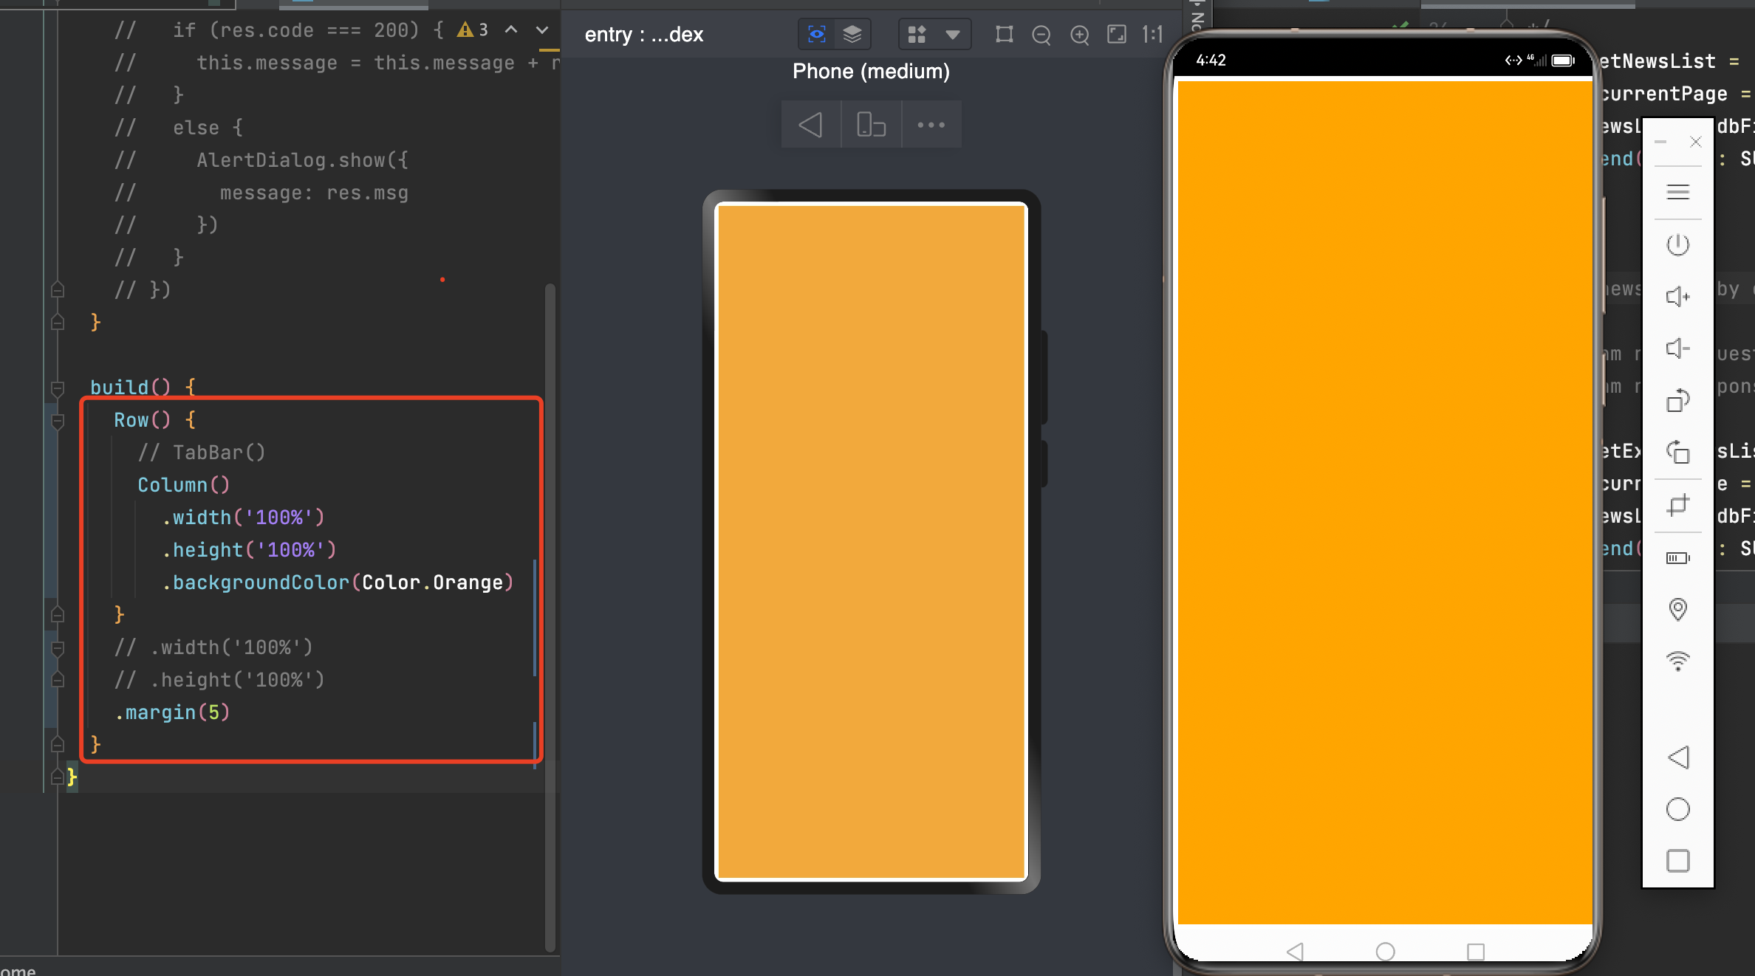This screenshot has height=976, width=1755.
Task: Tap home button on emulator phone screen
Action: (x=1386, y=951)
